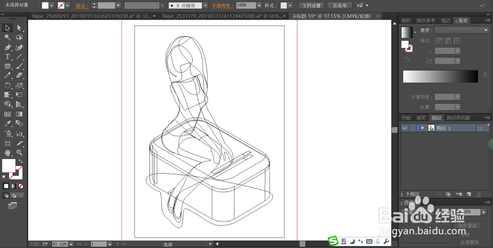This screenshot has height=248, width=493.
Task: Open the 5 点圆形 brush dropdown
Action: (x=205, y=5)
